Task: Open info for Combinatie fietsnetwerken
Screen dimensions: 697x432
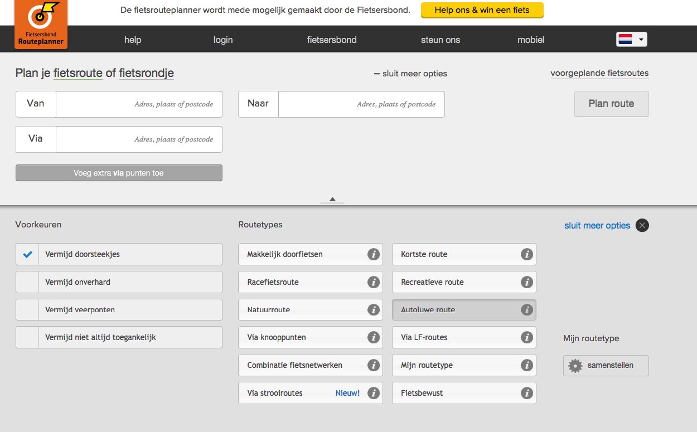Action: (373, 365)
